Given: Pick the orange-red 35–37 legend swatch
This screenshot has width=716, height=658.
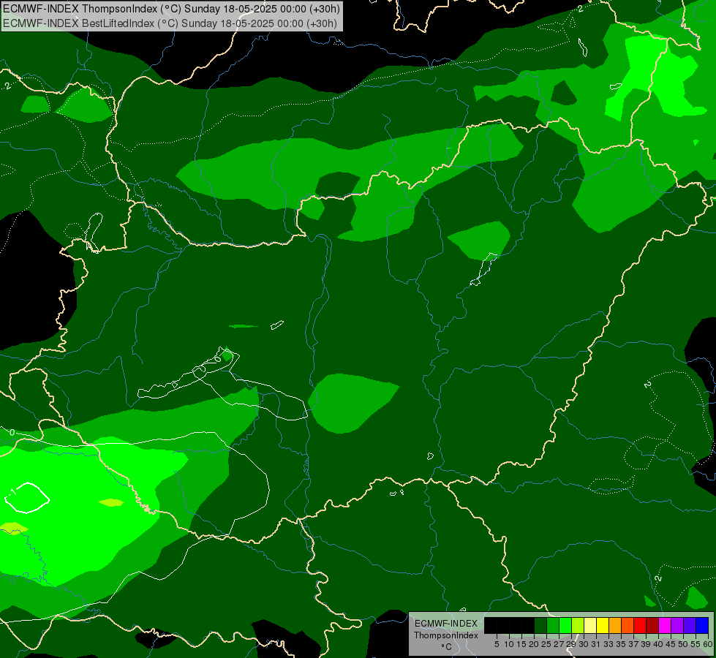Looking at the screenshot, I should tap(628, 625).
